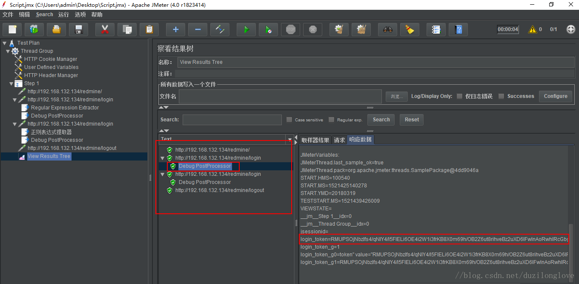
Task: Open the 运行 menu
Action: click(64, 14)
